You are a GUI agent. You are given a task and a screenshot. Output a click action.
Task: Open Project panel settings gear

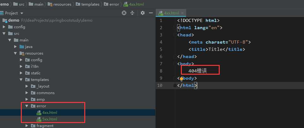point(143,13)
